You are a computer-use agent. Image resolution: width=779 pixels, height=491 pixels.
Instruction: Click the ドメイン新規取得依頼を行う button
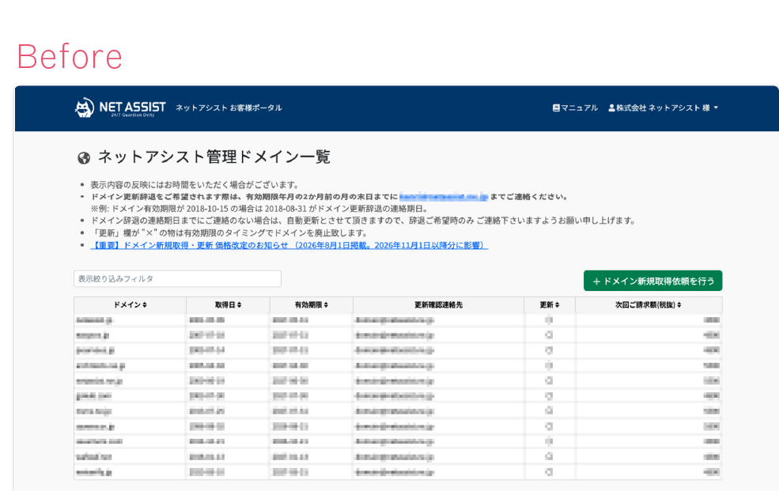pos(652,281)
